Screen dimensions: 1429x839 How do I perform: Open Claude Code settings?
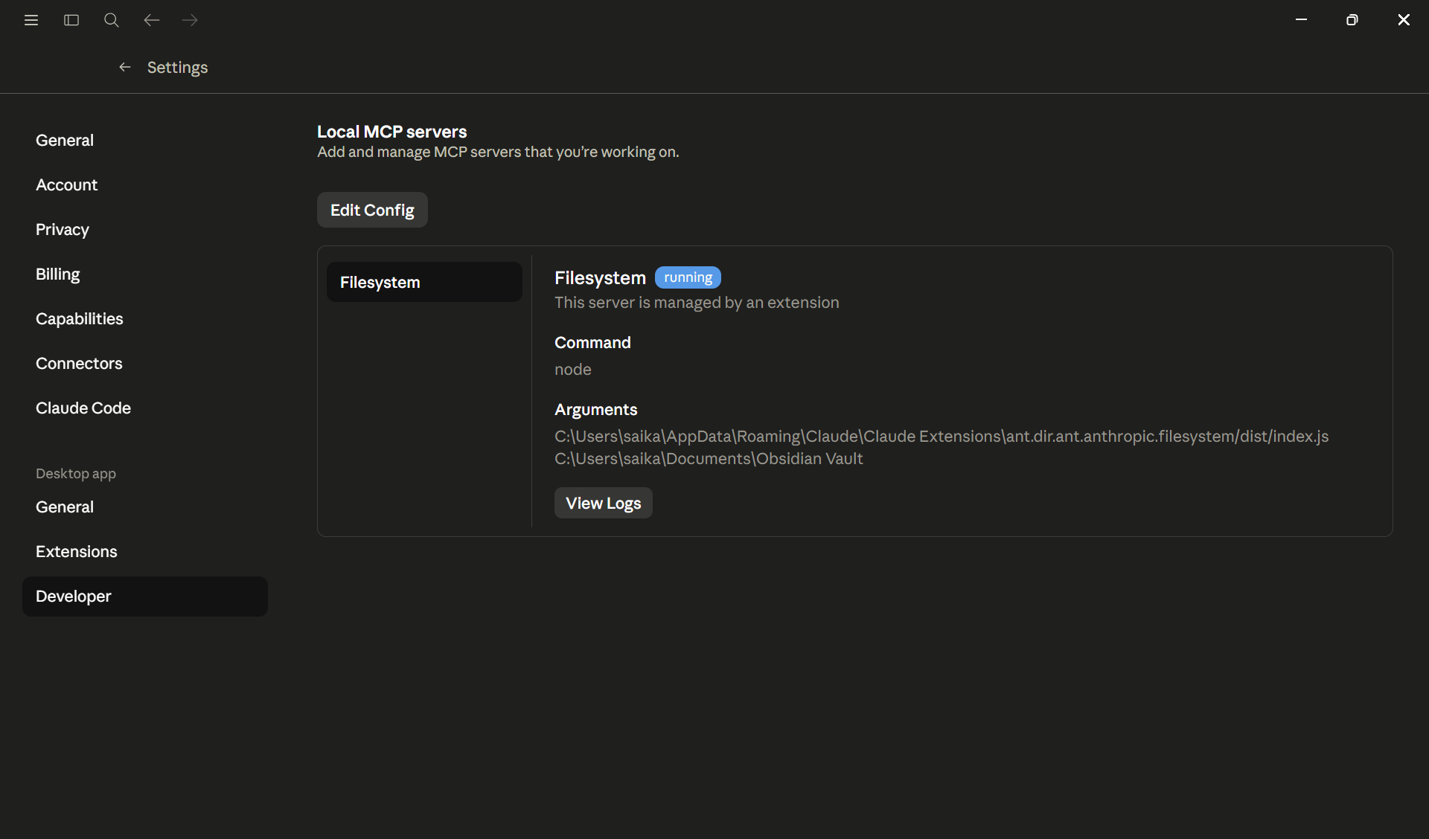pyautogui.click(x=145, y=408)
